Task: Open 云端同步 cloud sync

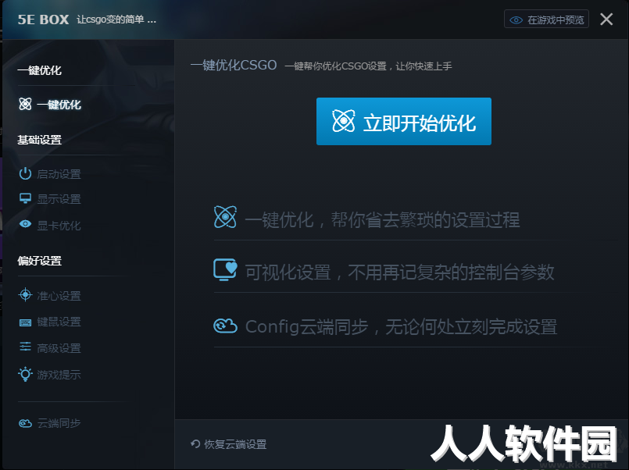Action: pyautogui.click(x=50, y=423)
